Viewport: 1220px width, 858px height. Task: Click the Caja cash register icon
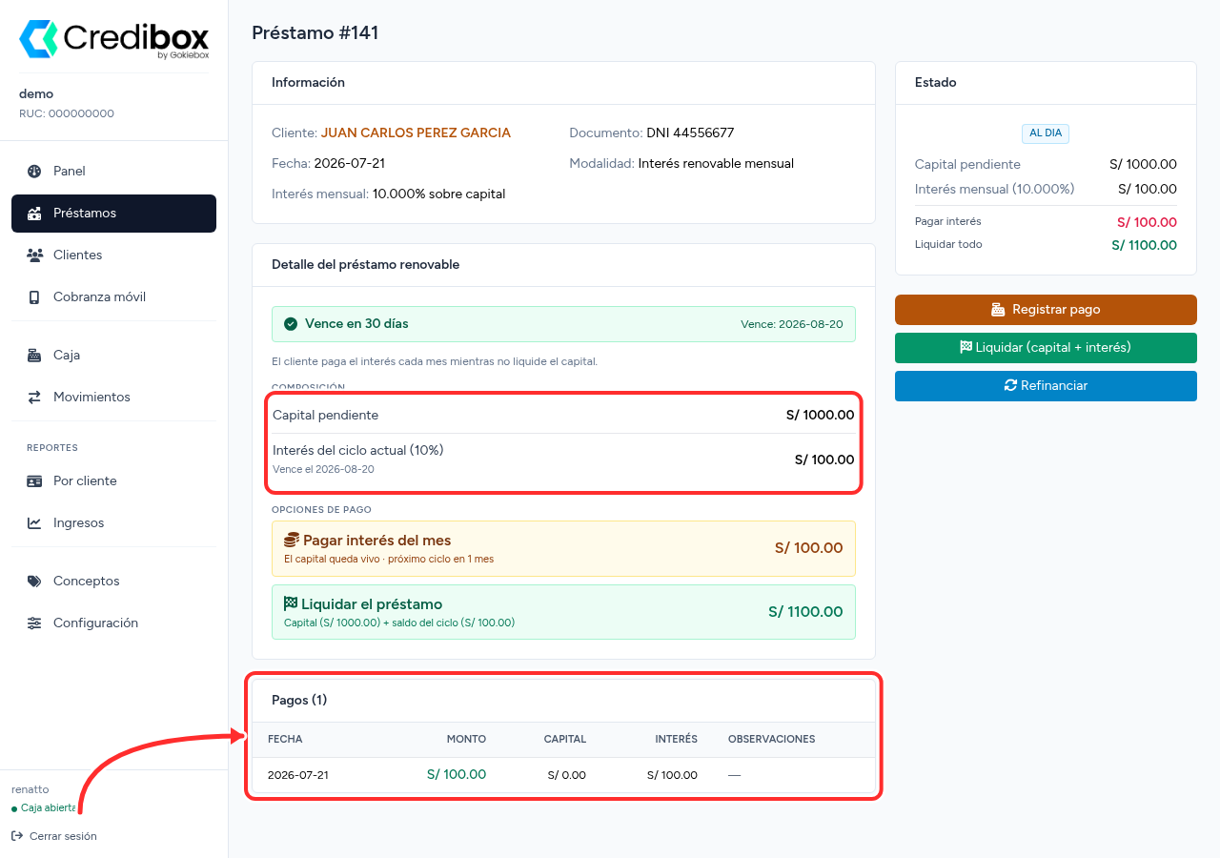pos(34,356)
